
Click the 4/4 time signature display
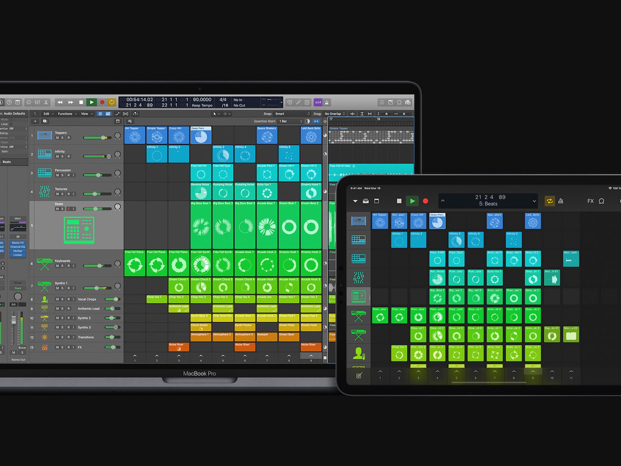[223, 100]
